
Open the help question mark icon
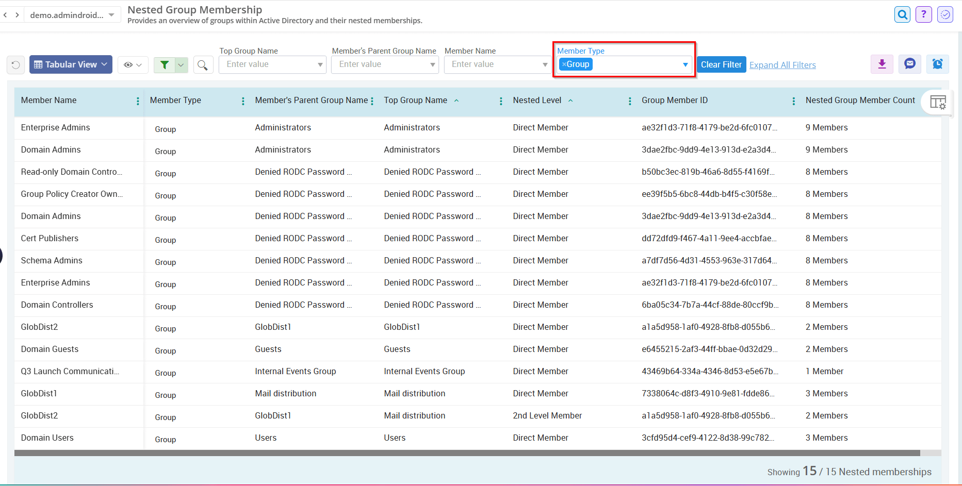pos(923,14)
